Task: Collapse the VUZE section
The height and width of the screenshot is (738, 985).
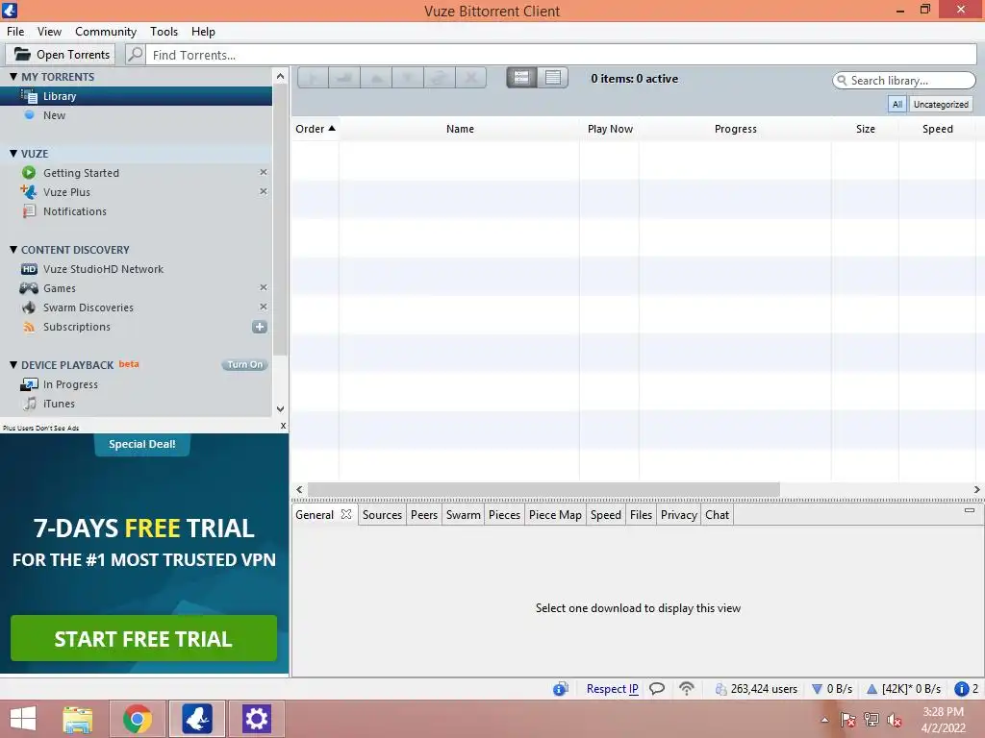Action: click(13, 153)
